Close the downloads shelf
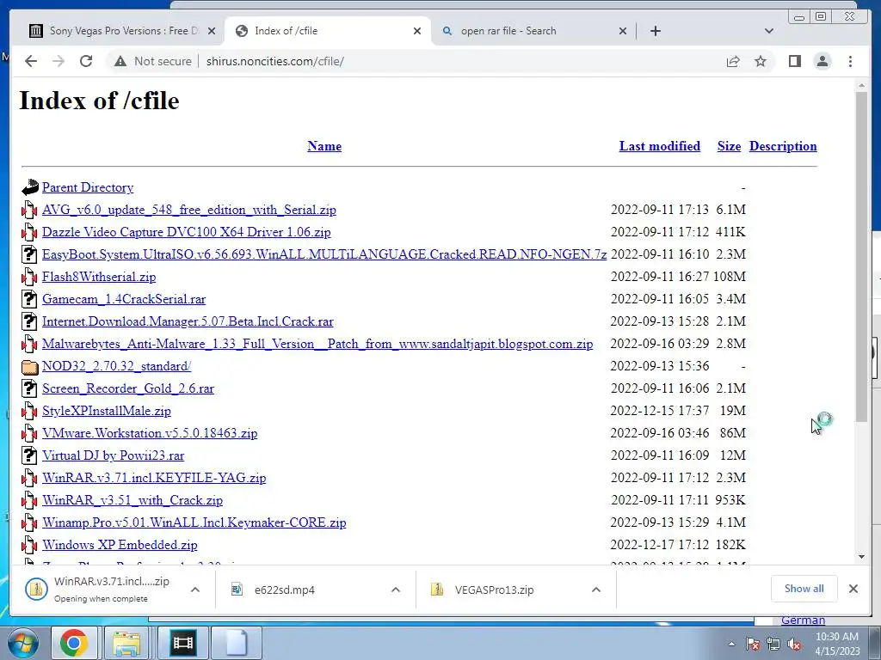 853,589
